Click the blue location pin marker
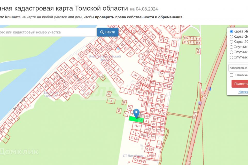Viewport: 248px width, 165px height. coord(136,113)
